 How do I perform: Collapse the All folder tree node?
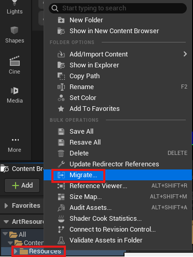pyautogui.click(x=5, y=234)
